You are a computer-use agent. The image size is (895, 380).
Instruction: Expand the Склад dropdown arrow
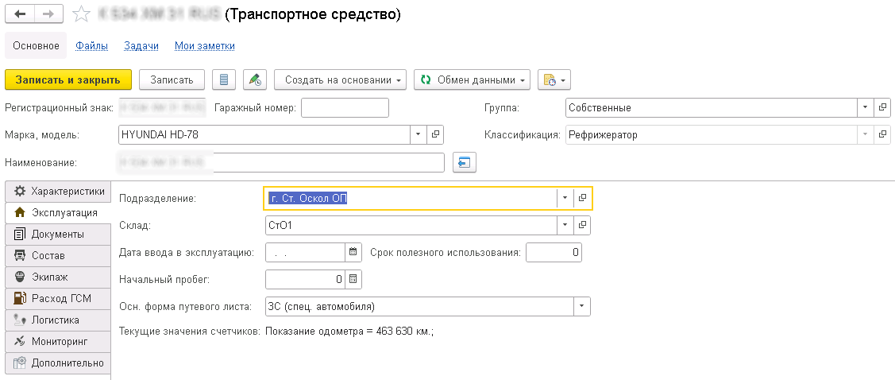click(565, 225)
